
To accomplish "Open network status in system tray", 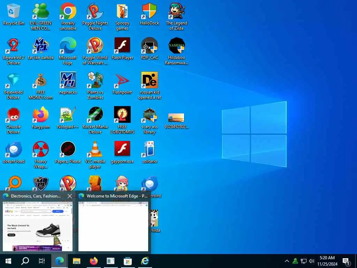I will click(304, 261).
